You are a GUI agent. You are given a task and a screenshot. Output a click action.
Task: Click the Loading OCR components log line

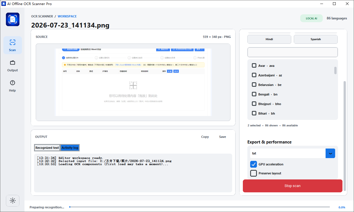[103, 164]
